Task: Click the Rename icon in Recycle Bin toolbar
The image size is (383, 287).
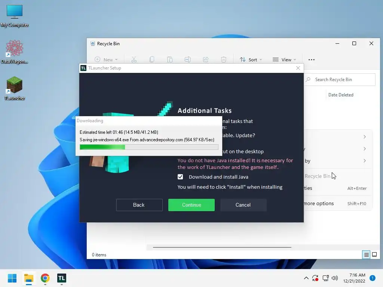Action: 188,59
